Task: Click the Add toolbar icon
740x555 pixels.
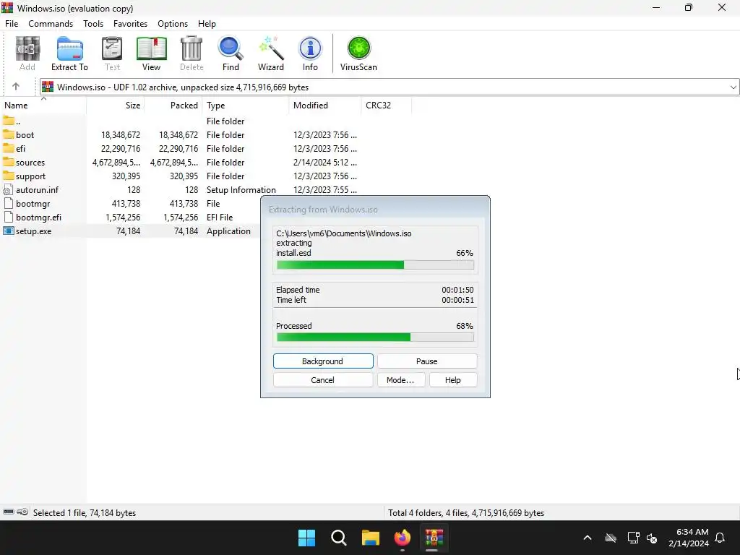Action: [x=27, y=53]
